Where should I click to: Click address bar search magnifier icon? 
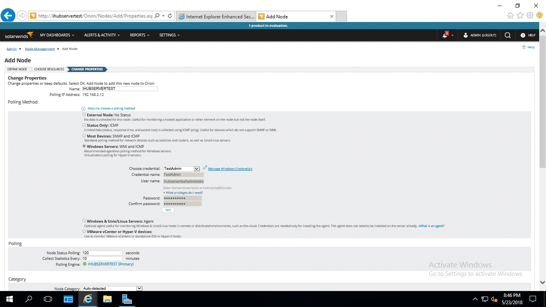tap(157, 16)
